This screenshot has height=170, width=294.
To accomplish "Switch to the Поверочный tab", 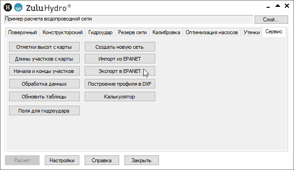I will tap(22, 32).
